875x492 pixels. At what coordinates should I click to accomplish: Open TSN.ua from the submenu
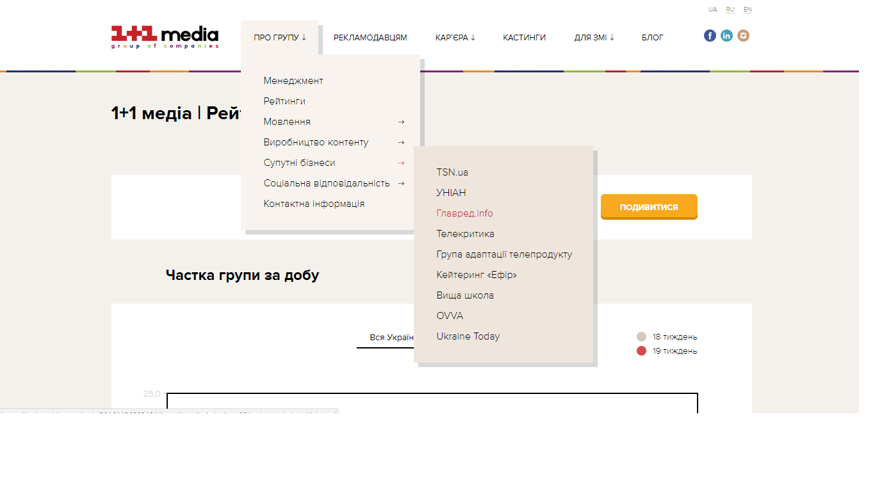pyautogui.click(x=452, y=172)
